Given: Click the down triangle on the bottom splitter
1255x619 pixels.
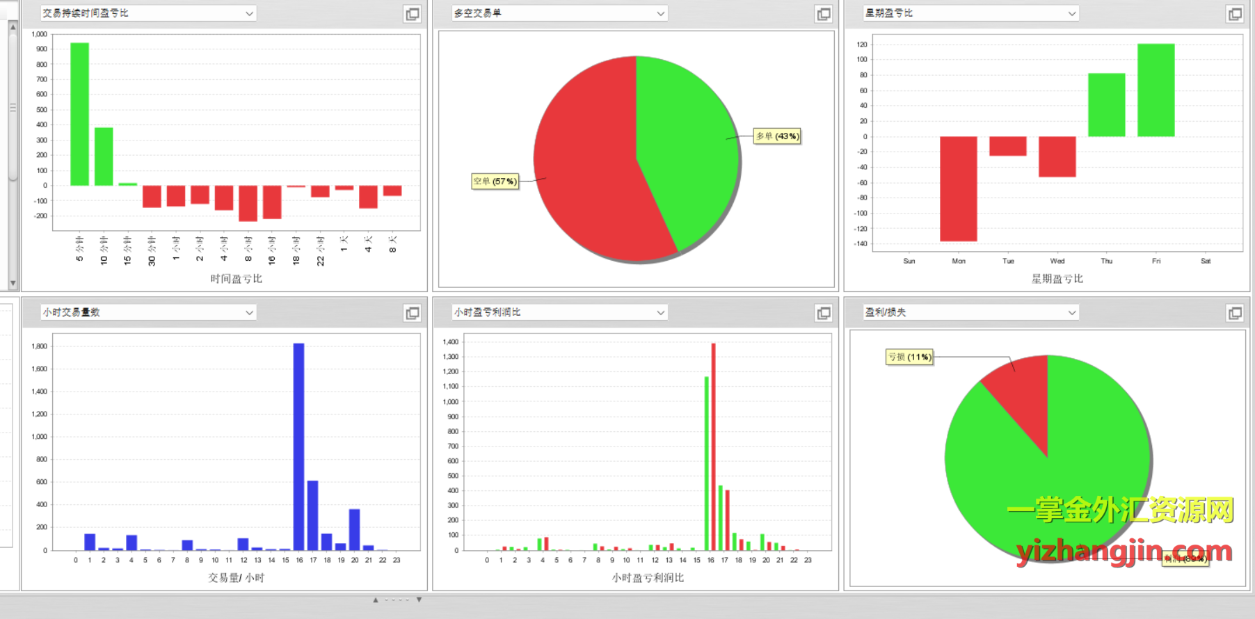Looking at the screenshot, I should [x=419, y=600].
